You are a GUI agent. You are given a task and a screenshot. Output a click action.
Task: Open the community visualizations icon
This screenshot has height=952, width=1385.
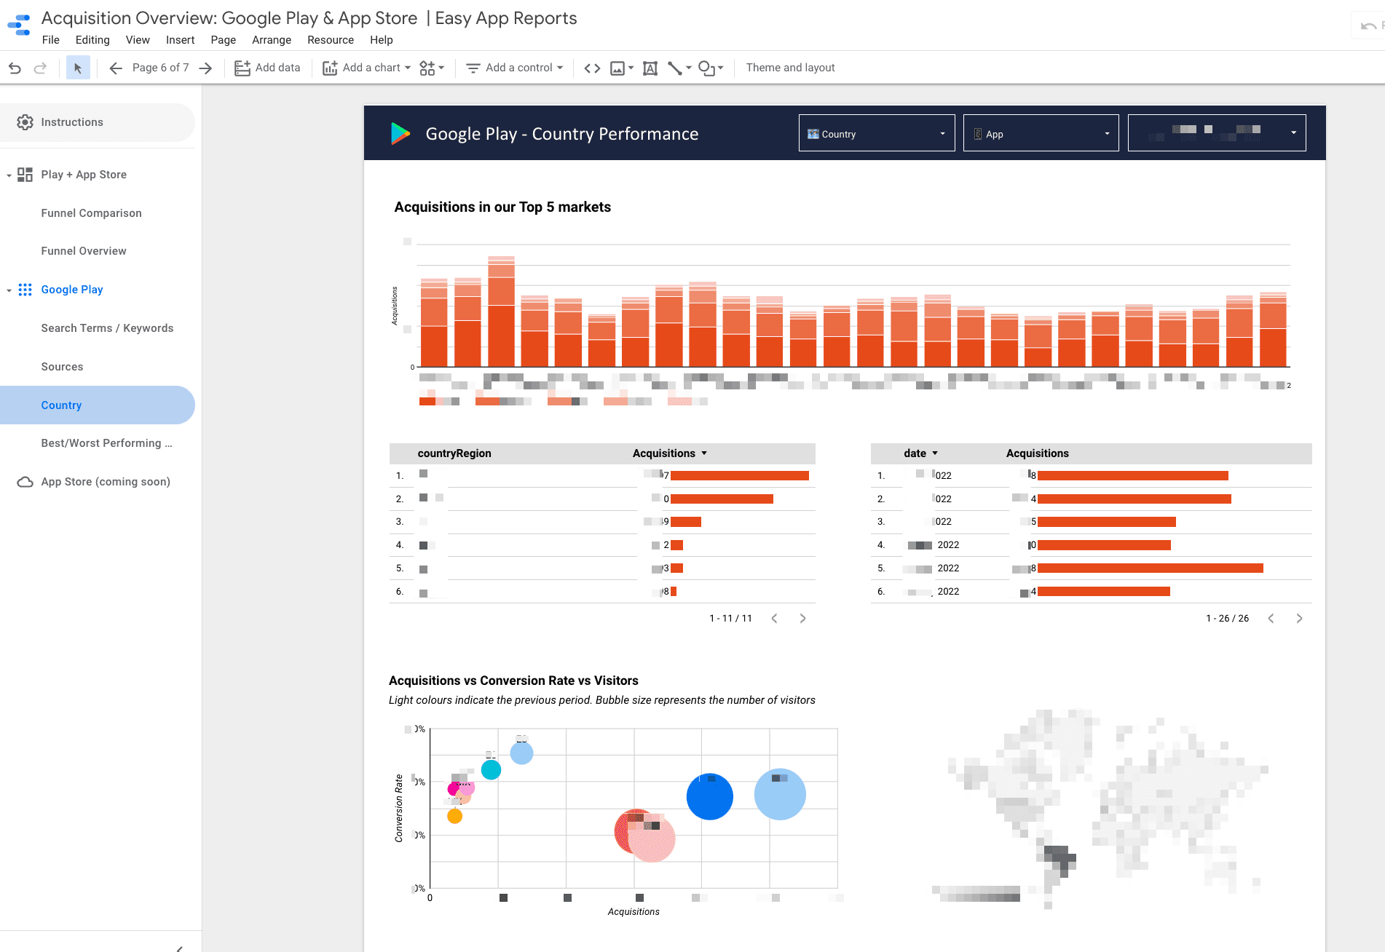tap(432, 68)
